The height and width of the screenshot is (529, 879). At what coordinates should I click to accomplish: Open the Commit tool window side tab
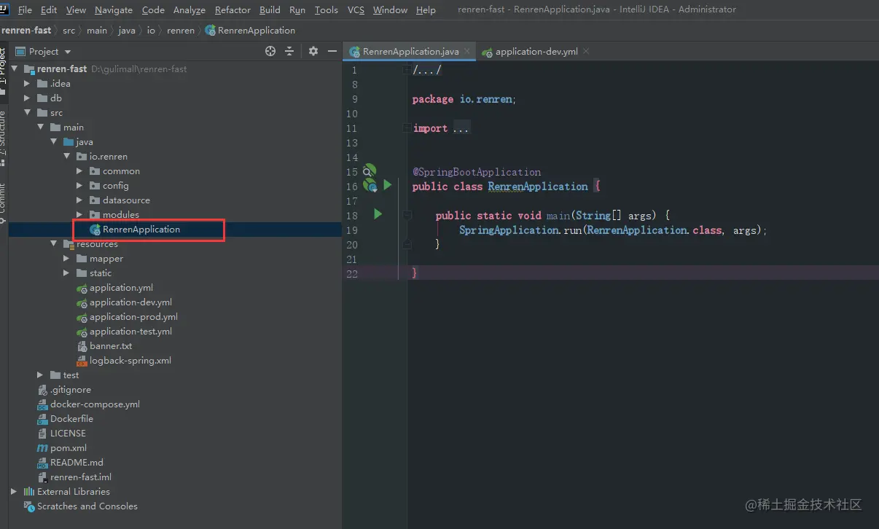tap(4, 204)
